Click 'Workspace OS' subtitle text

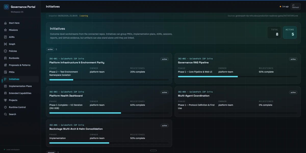[17, 12]
